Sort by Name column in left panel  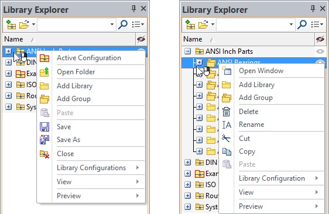pyautogui.click(x=69, y=39)
